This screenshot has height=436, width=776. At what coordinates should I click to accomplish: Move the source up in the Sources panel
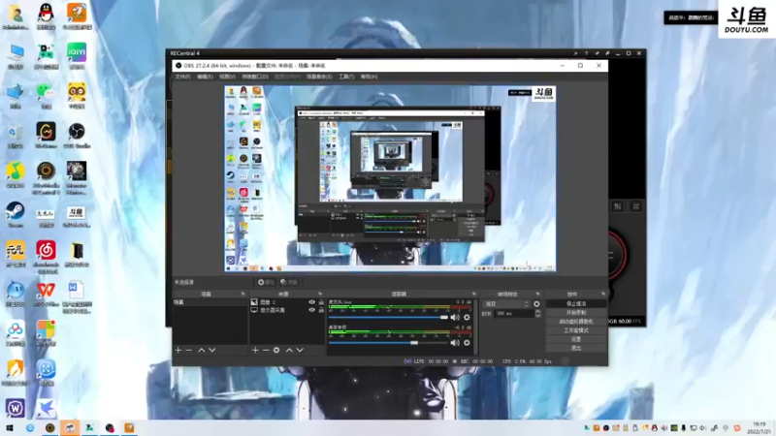pos(289,350)
